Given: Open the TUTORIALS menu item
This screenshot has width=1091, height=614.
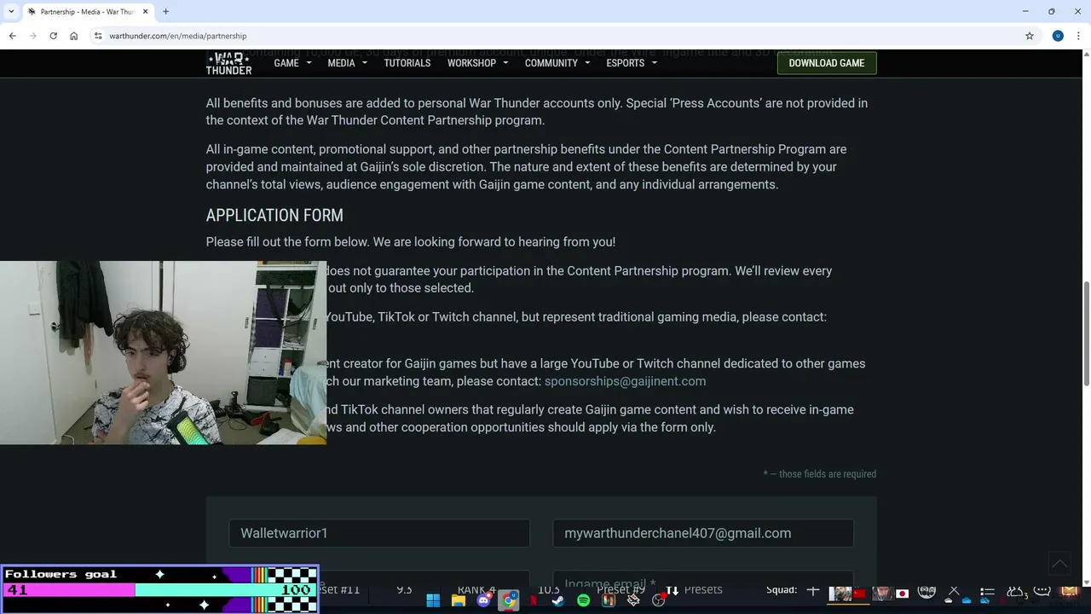Looking at the screenshot, I should pos(407,63).
